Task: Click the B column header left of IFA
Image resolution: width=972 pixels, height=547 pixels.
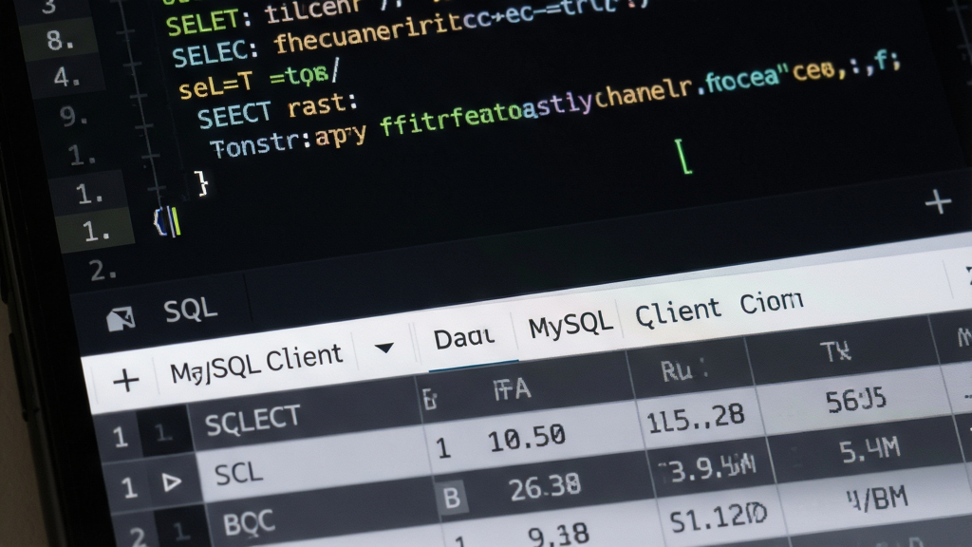Action: tap(430, 400)
